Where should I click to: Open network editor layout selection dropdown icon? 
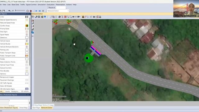click(33, 17)
